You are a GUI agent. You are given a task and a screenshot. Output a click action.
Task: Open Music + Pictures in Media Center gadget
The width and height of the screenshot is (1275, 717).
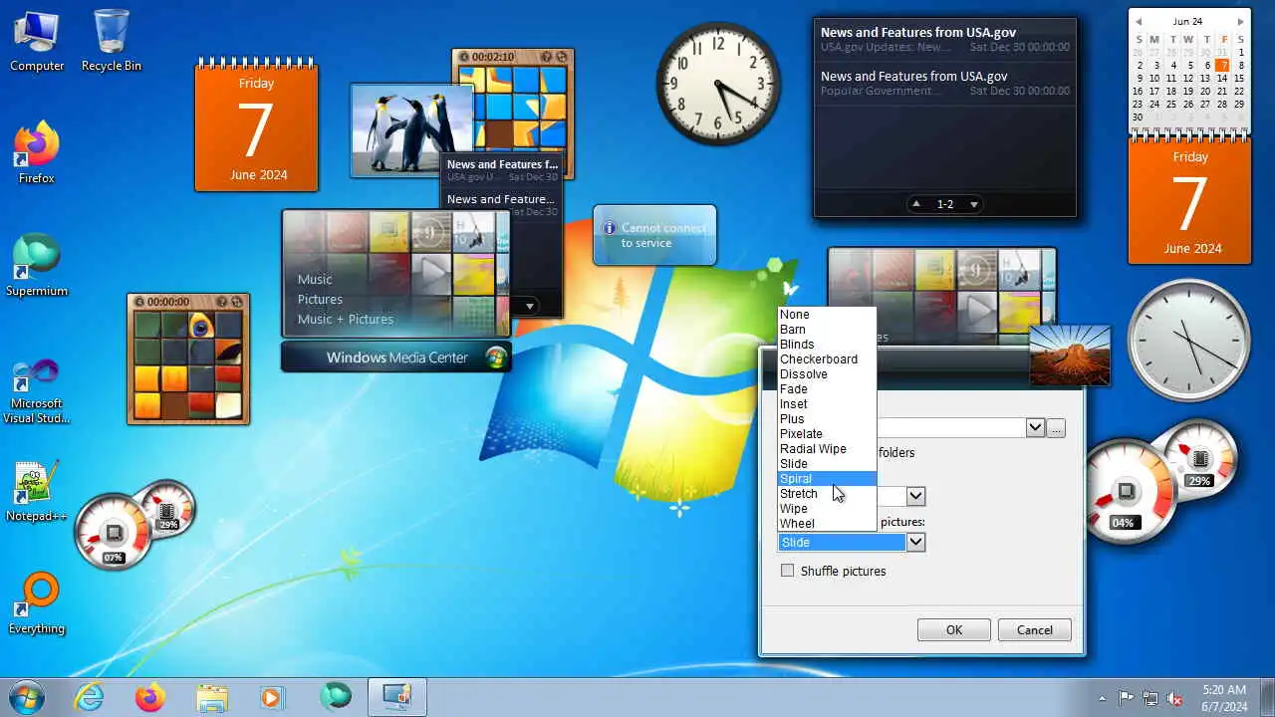click(x=346, y=319)
